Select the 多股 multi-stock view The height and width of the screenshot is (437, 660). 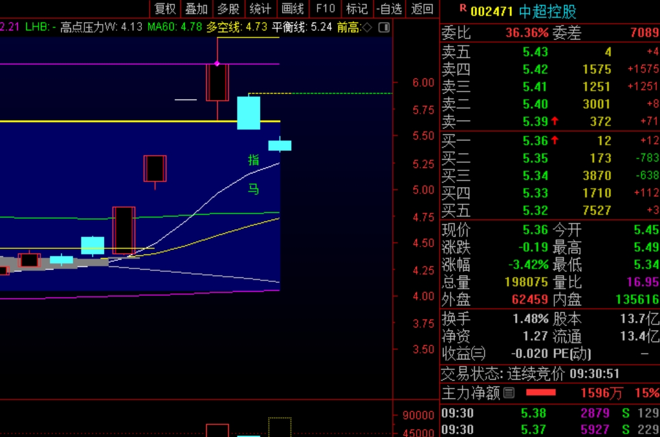pos(229,9)
